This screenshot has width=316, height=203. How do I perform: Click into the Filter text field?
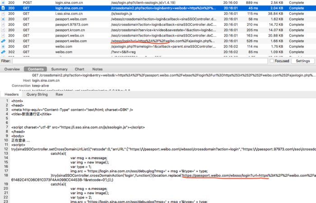tap(140, 61)
